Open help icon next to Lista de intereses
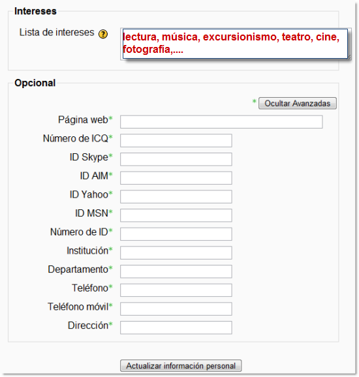359x377 pixels. [103, 34]
